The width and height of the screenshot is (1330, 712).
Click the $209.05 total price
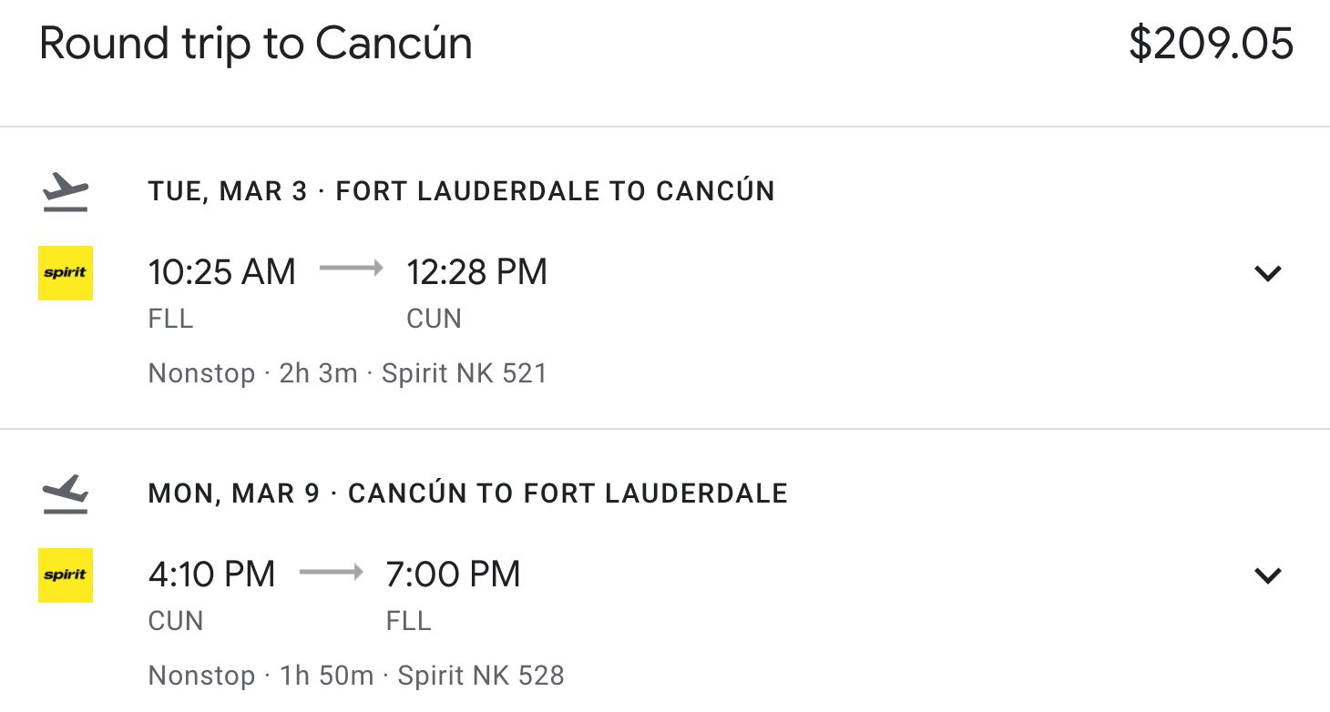(x=1211, y=44)
